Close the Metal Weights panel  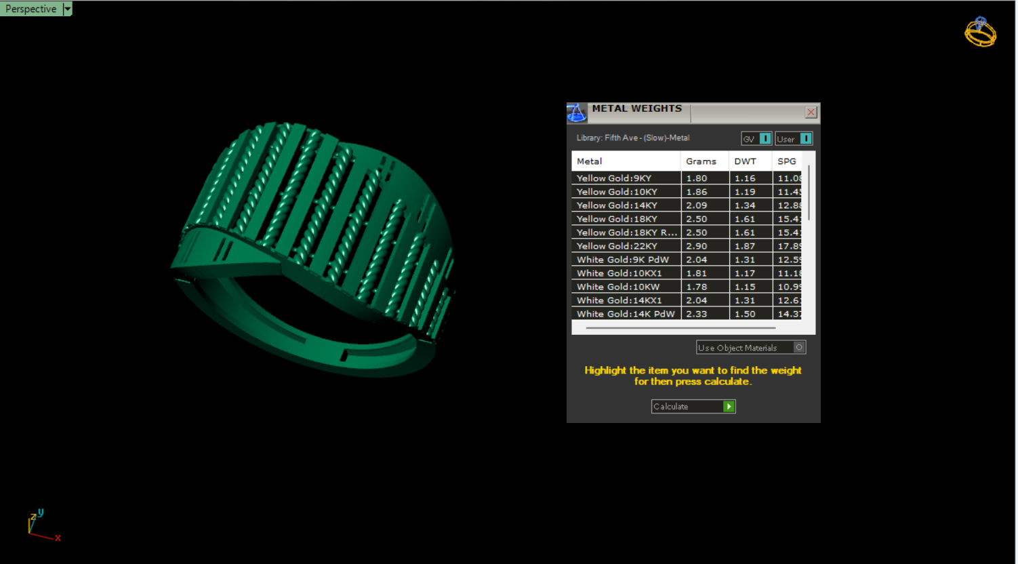811,113
